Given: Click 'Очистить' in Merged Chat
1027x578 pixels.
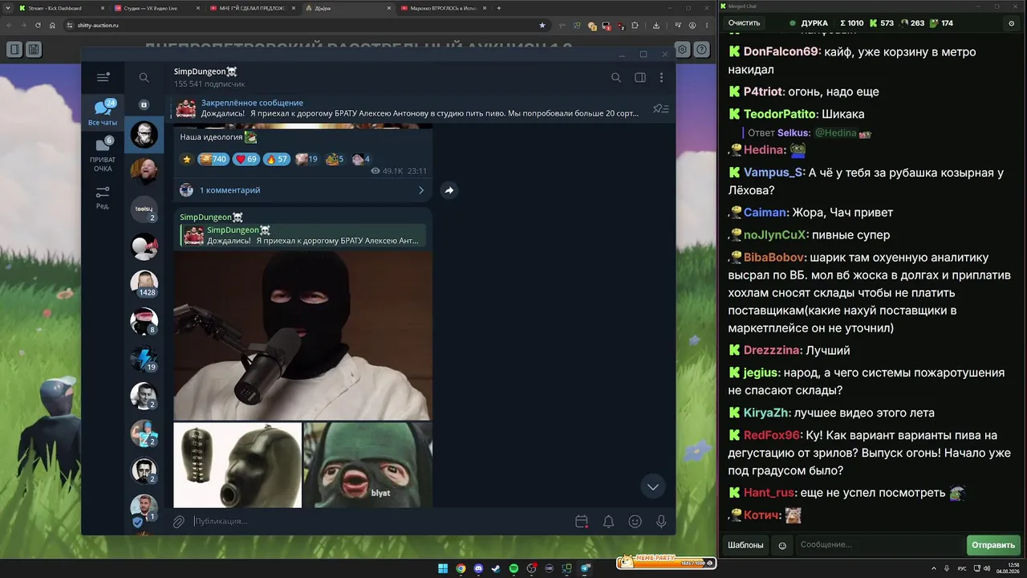Looking at the screenshot, I should (744, 23).
